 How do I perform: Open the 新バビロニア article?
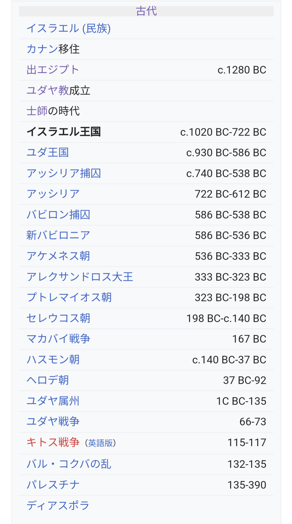coord(58,235)
